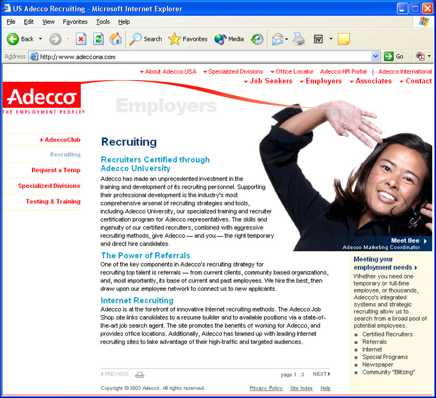Follow the Adecco International link
Viewport: 436px width, 398px height.
tap(405, 71)
